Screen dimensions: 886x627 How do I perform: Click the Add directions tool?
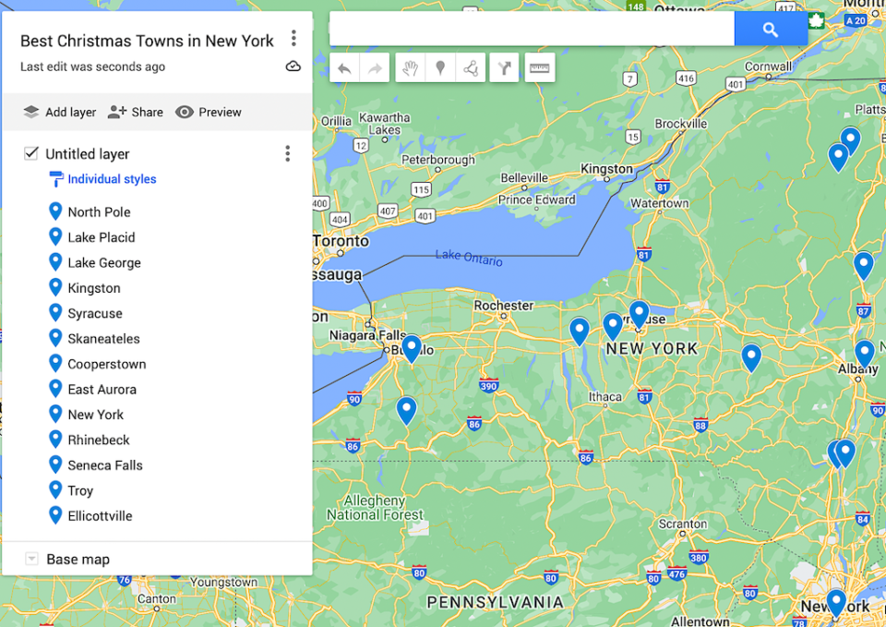click(503, 67)
